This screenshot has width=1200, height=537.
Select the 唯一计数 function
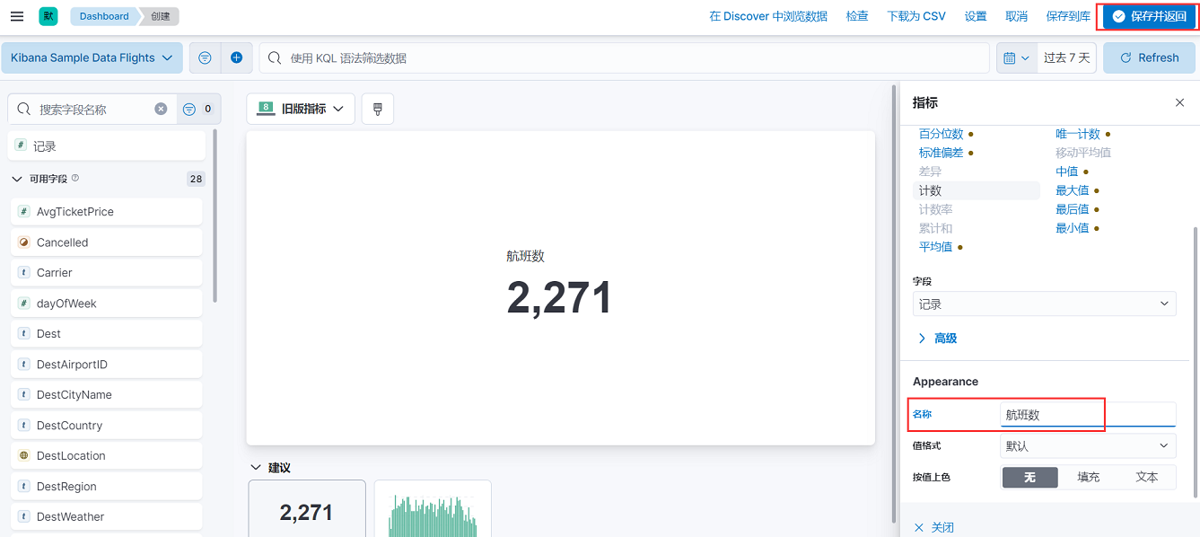click(x=1078, y=134)
